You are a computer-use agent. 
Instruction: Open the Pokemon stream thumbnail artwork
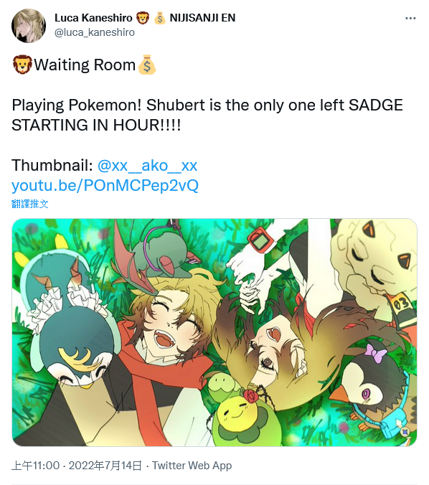pyautogui.click(x=214, y=332)
